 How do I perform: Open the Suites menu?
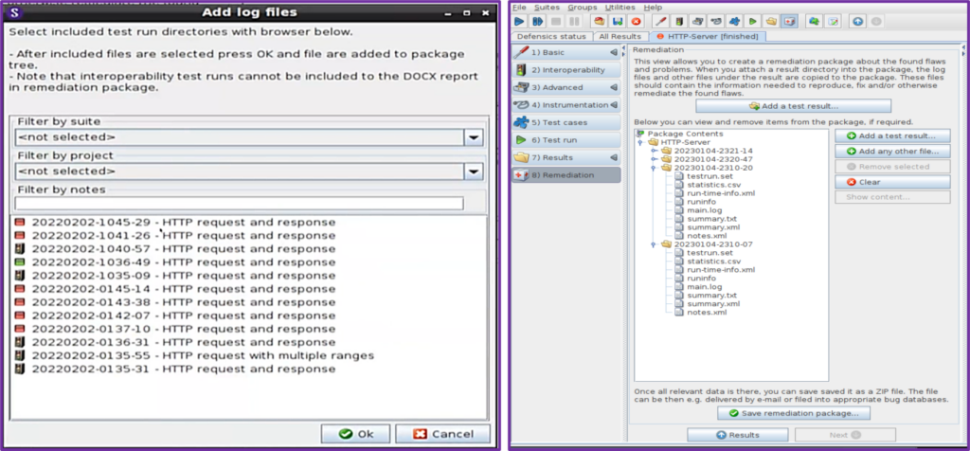(x=547, y=7)
